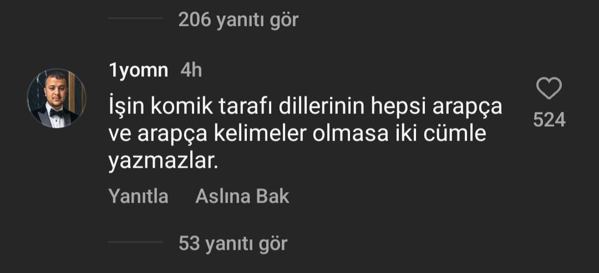Click the middle line mentioning arapça kelimeler

click(297, 135)
